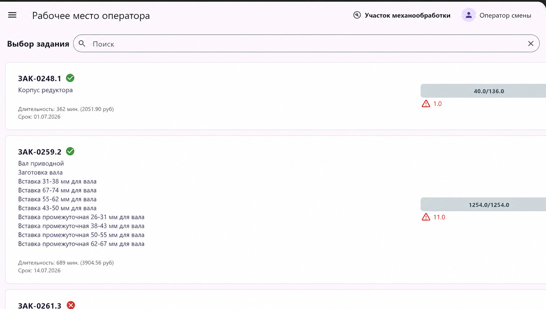Click the Срок: 01.07.2026 deadline
The width and height of the screenshot is (546, 309).
coord(39,117)
